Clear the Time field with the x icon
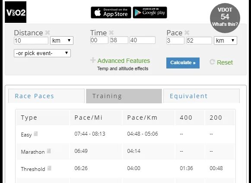The image size is (251, 183). click(111, 33)
